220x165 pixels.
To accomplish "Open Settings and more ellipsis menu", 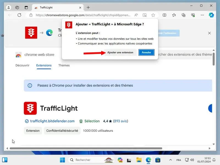I will click(x=202, y=15).
